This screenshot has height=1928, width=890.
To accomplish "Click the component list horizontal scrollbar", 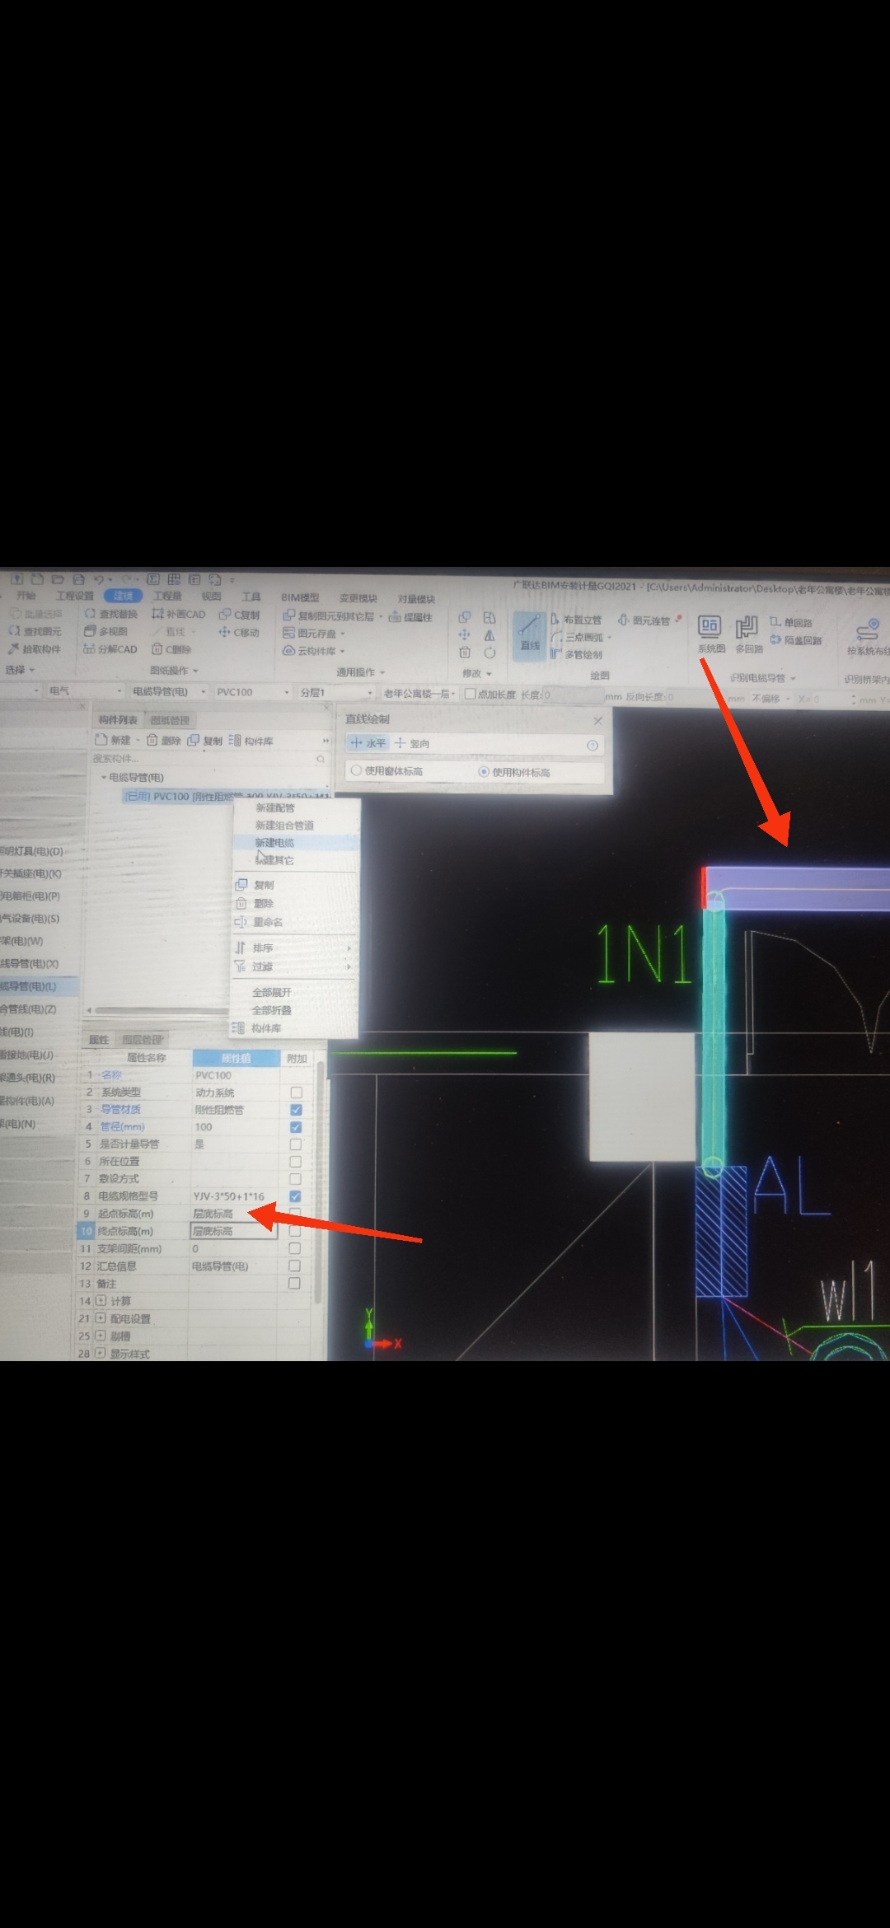I will pos(161,1009).
